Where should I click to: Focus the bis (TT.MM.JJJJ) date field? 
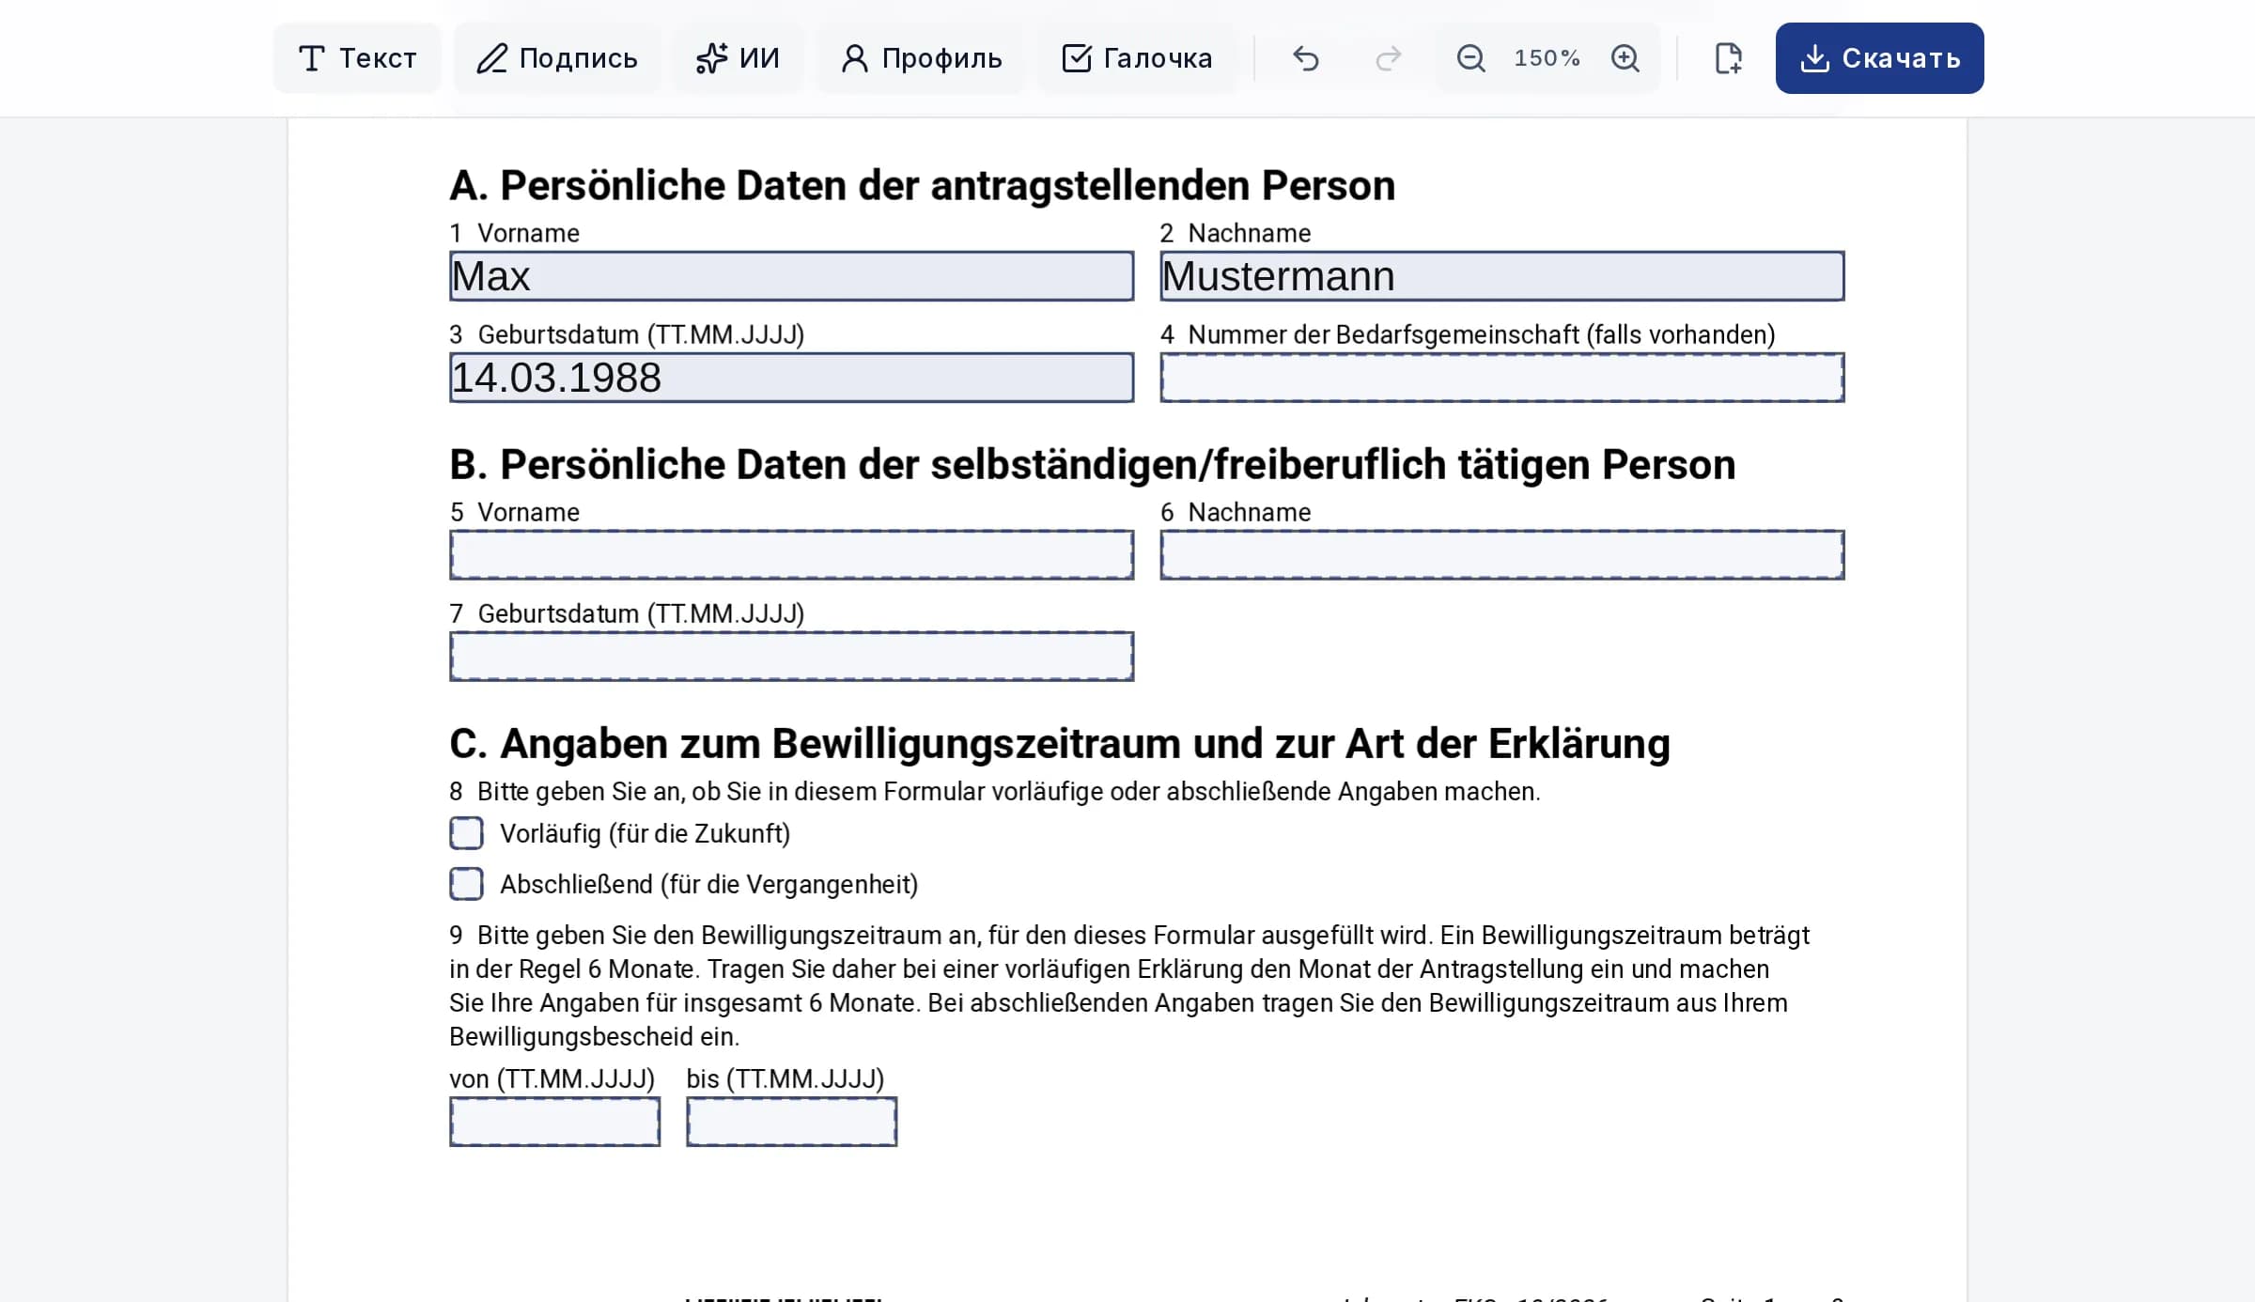click(791, 1122)
